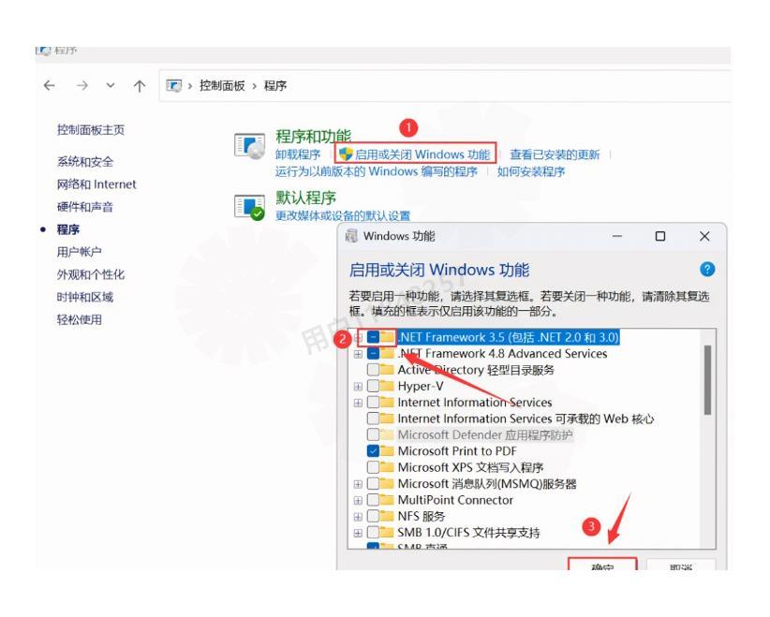
Task: Expand the Internet Information Services node
Action: coord(358,403)
